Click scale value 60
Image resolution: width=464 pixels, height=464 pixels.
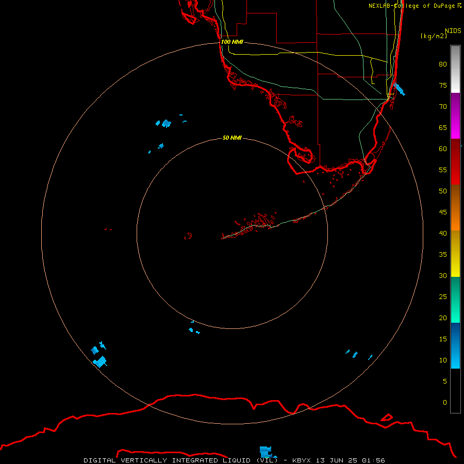(443, 148)
